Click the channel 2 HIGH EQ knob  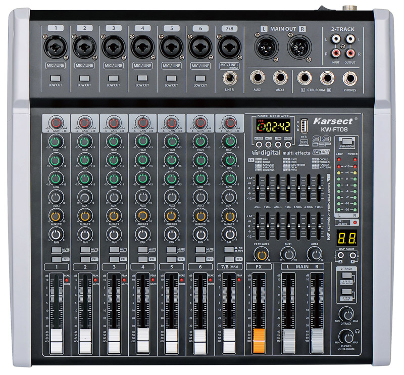click(85, 142)
